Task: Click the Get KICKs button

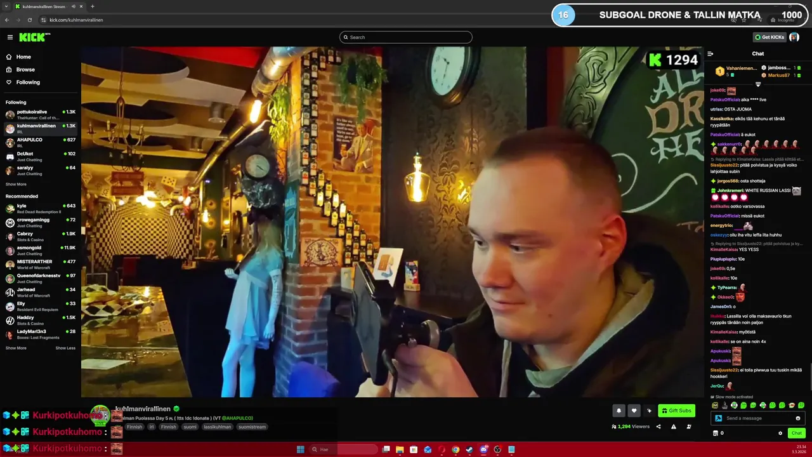Action: [x=769, y=37]
